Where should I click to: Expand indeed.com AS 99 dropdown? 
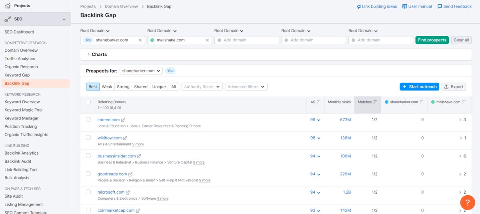(315, 120)
